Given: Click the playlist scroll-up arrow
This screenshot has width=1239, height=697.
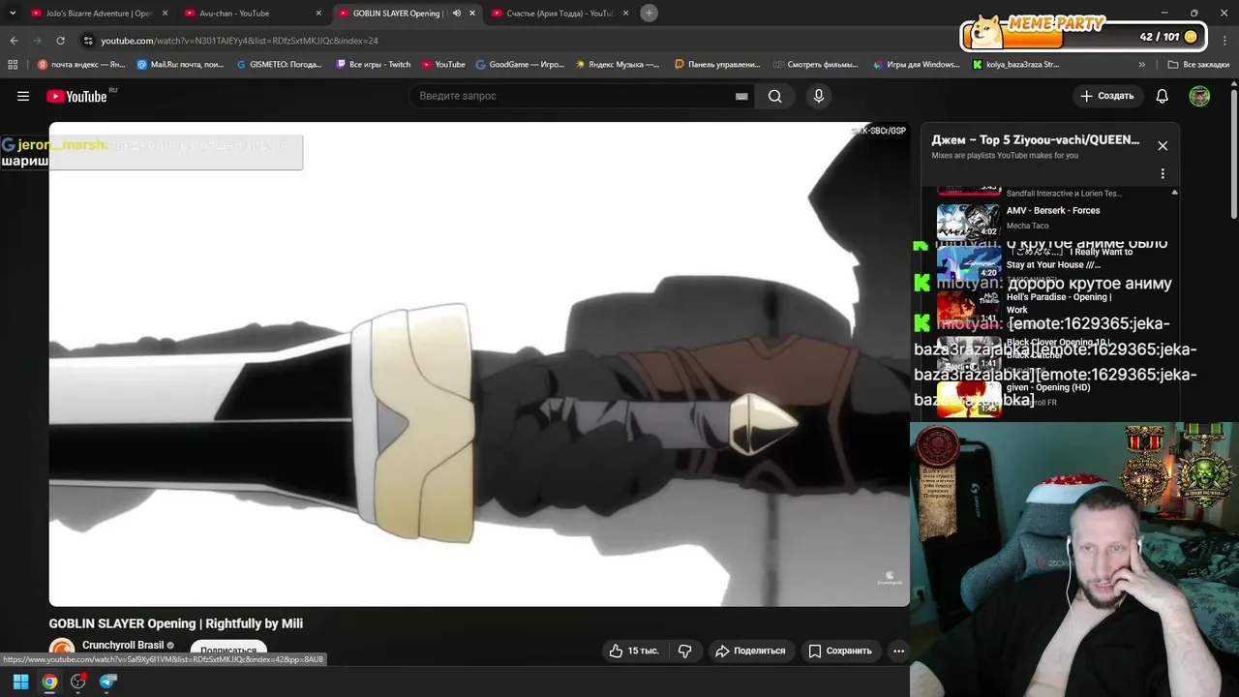Looking at the screenshot, I should (1174, 193).
